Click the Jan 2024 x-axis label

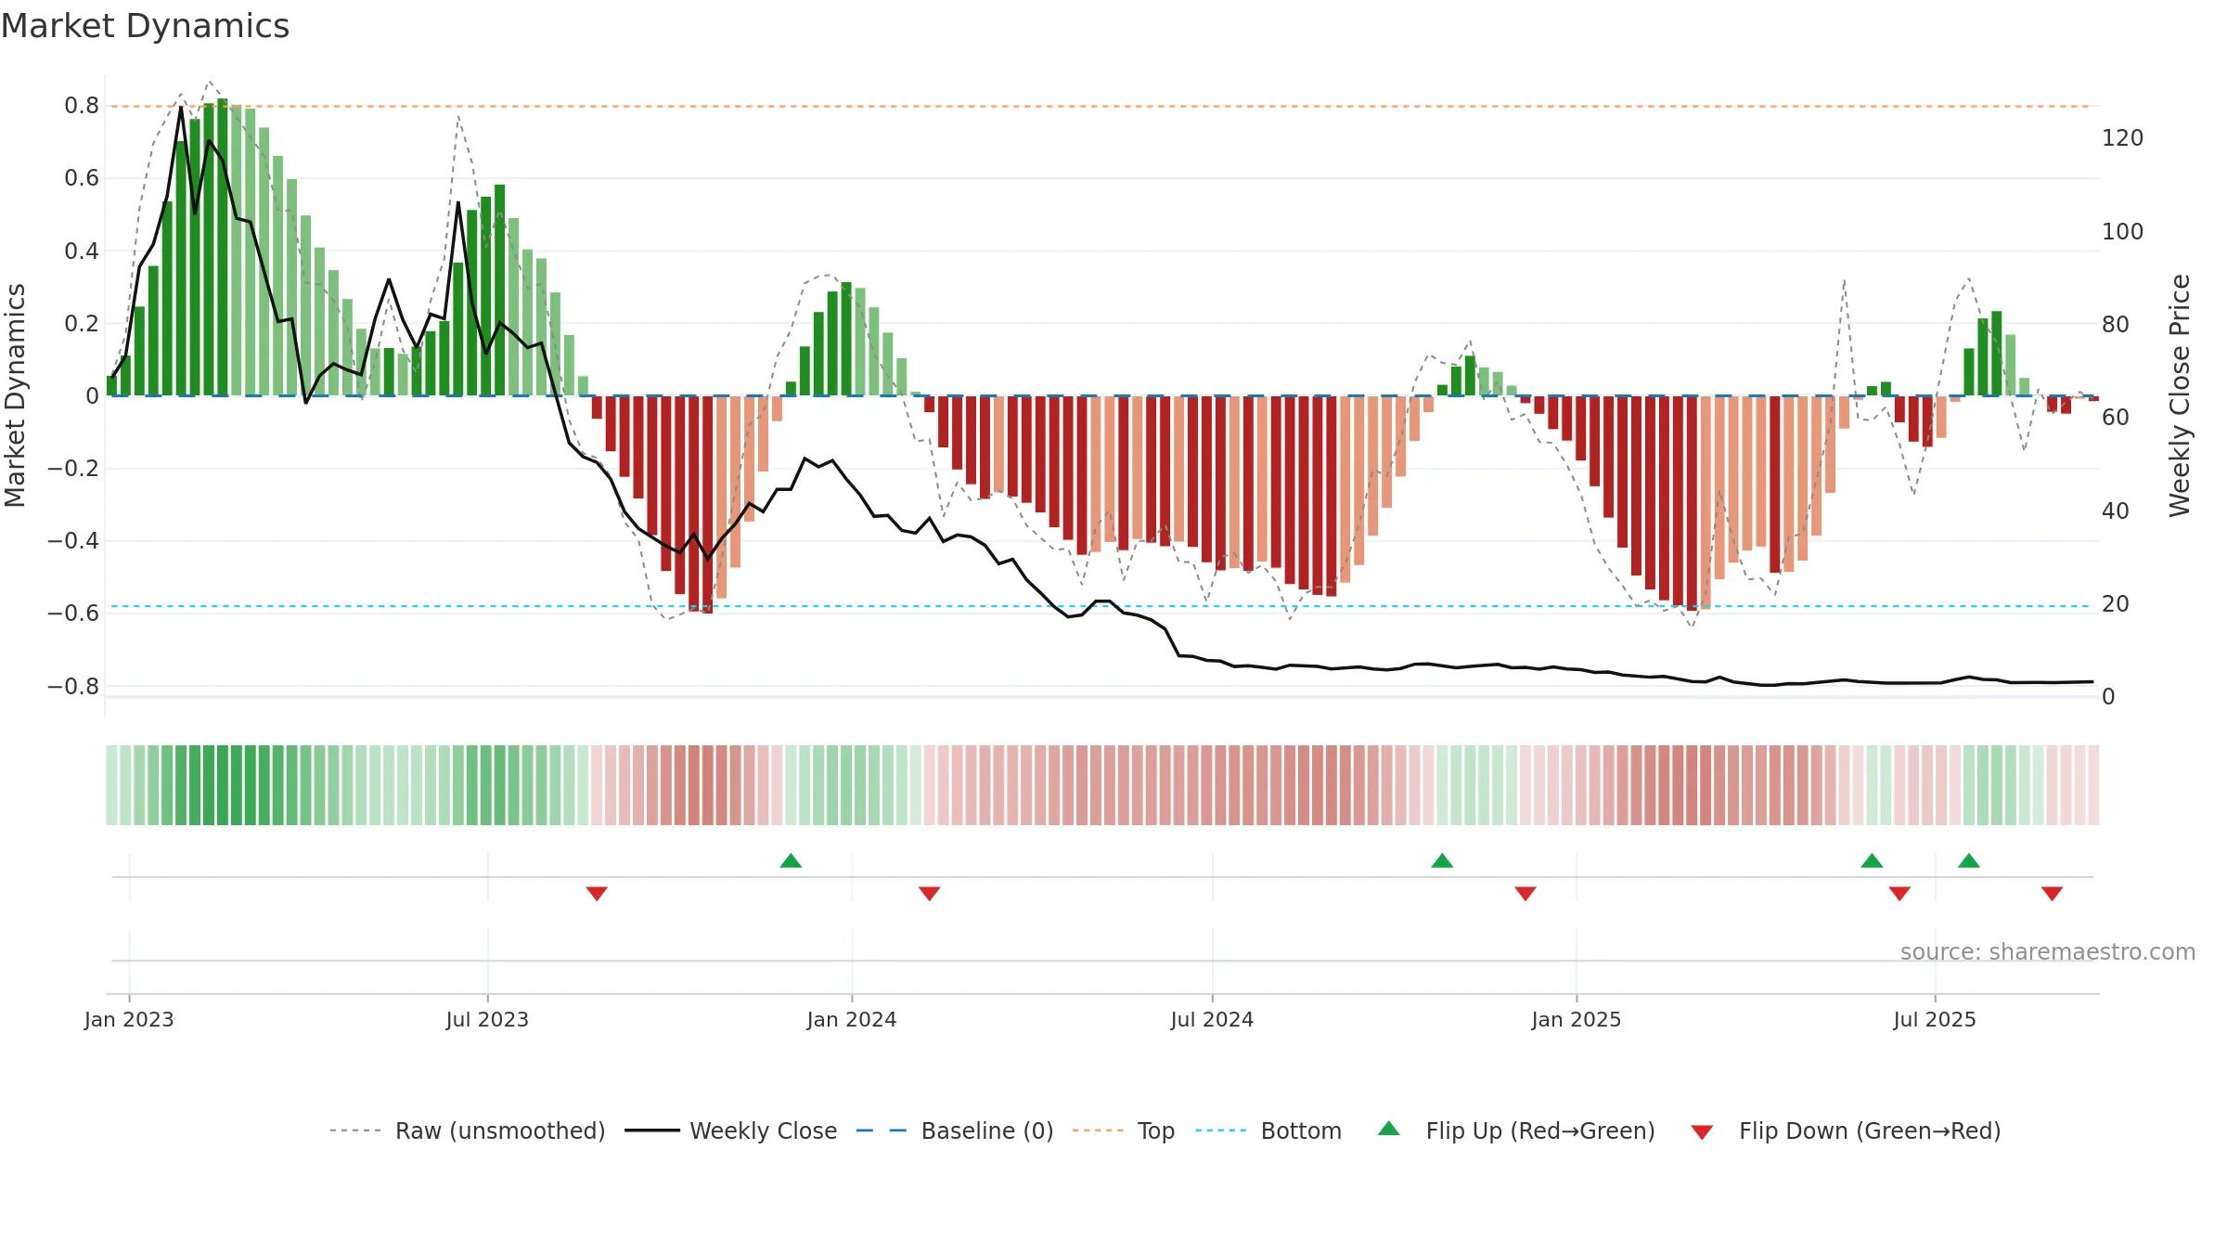pos(852,1019)
